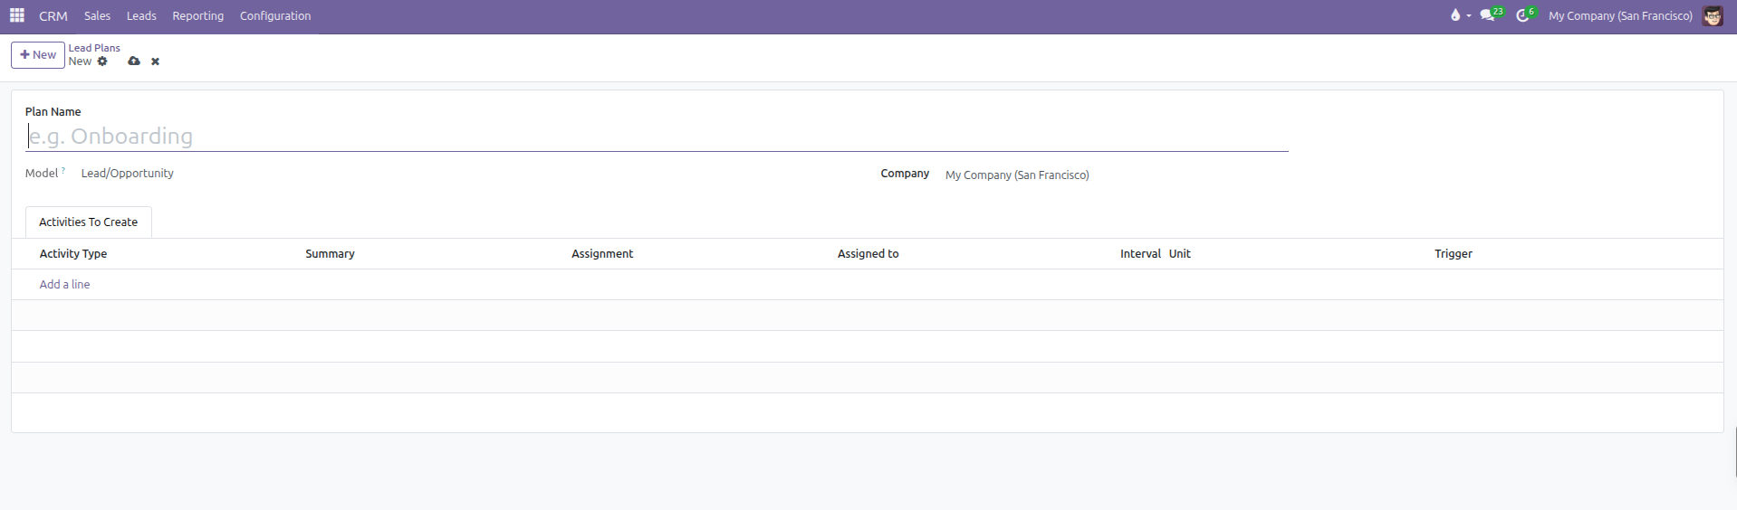Screen dimensions: 1737x510
Task: Save record with cloud upload icon
Action: coord(134,61)
